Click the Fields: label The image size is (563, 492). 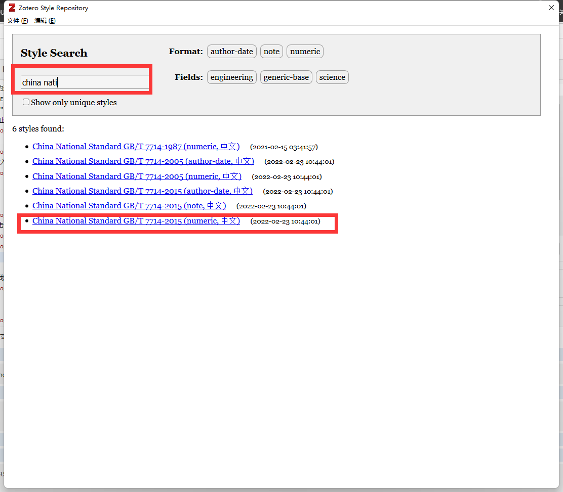click(188, 77)
